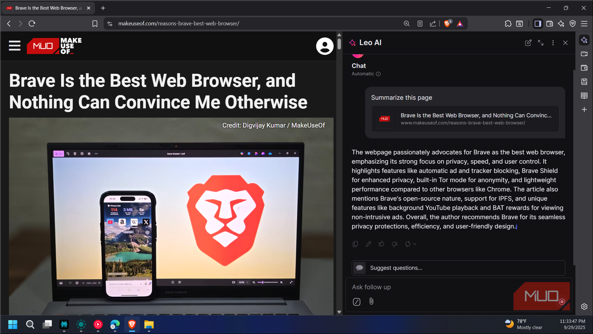593x334 pixels.
Task: Click the page scrollbar thumb
Action: [x=339, y=44]
